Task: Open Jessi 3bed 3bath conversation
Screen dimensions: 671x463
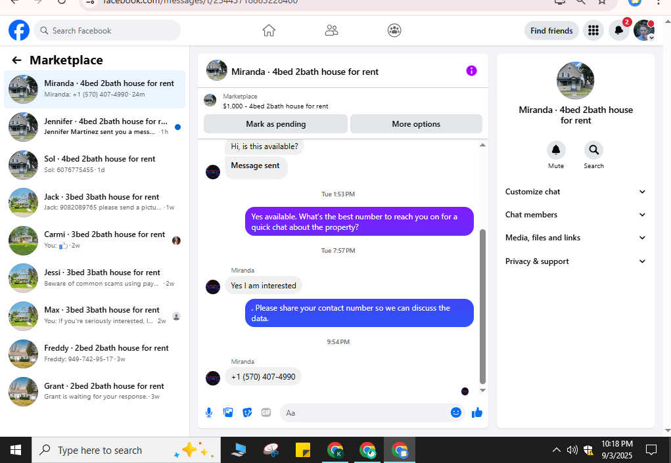Action: click(x=95, y=278)
